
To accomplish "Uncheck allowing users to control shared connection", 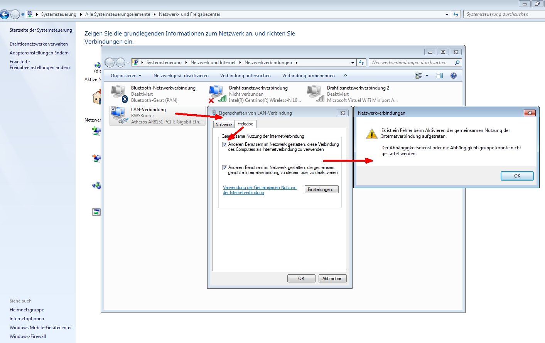I will (x=224, y=168).
